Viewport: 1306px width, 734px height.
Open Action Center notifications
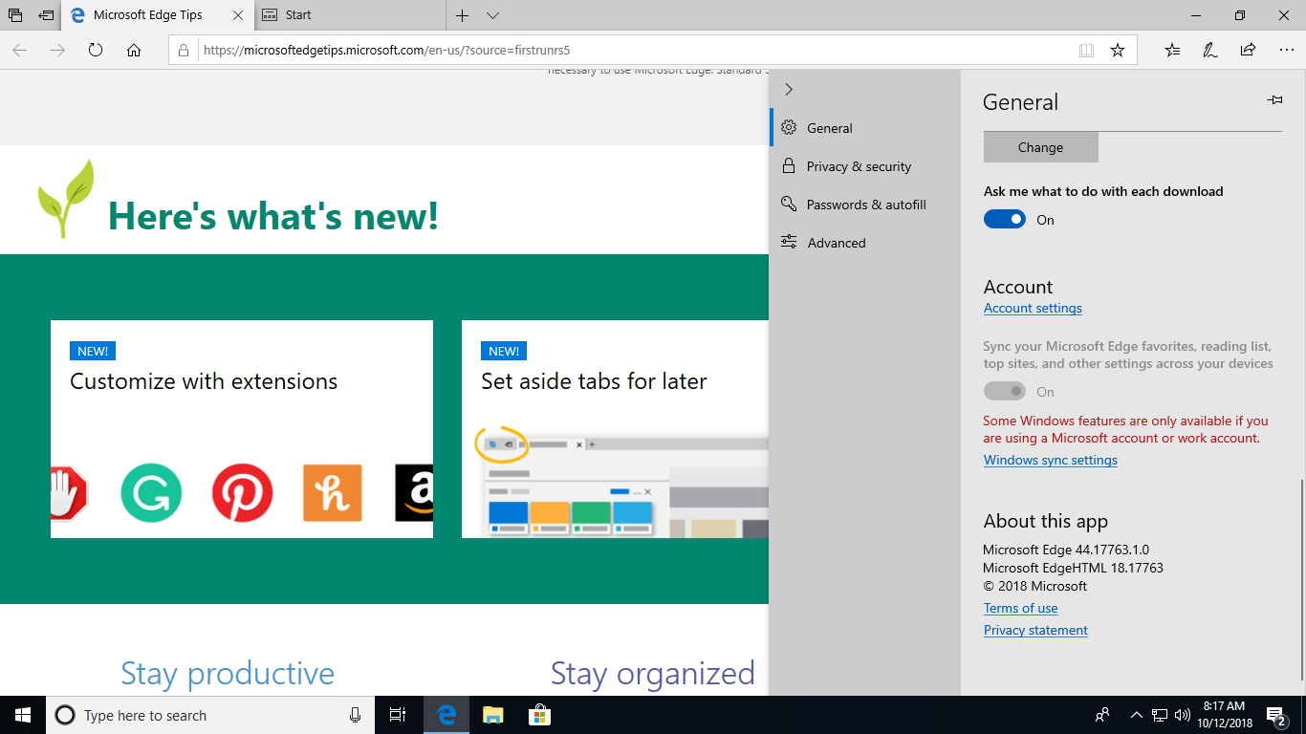1276,715
